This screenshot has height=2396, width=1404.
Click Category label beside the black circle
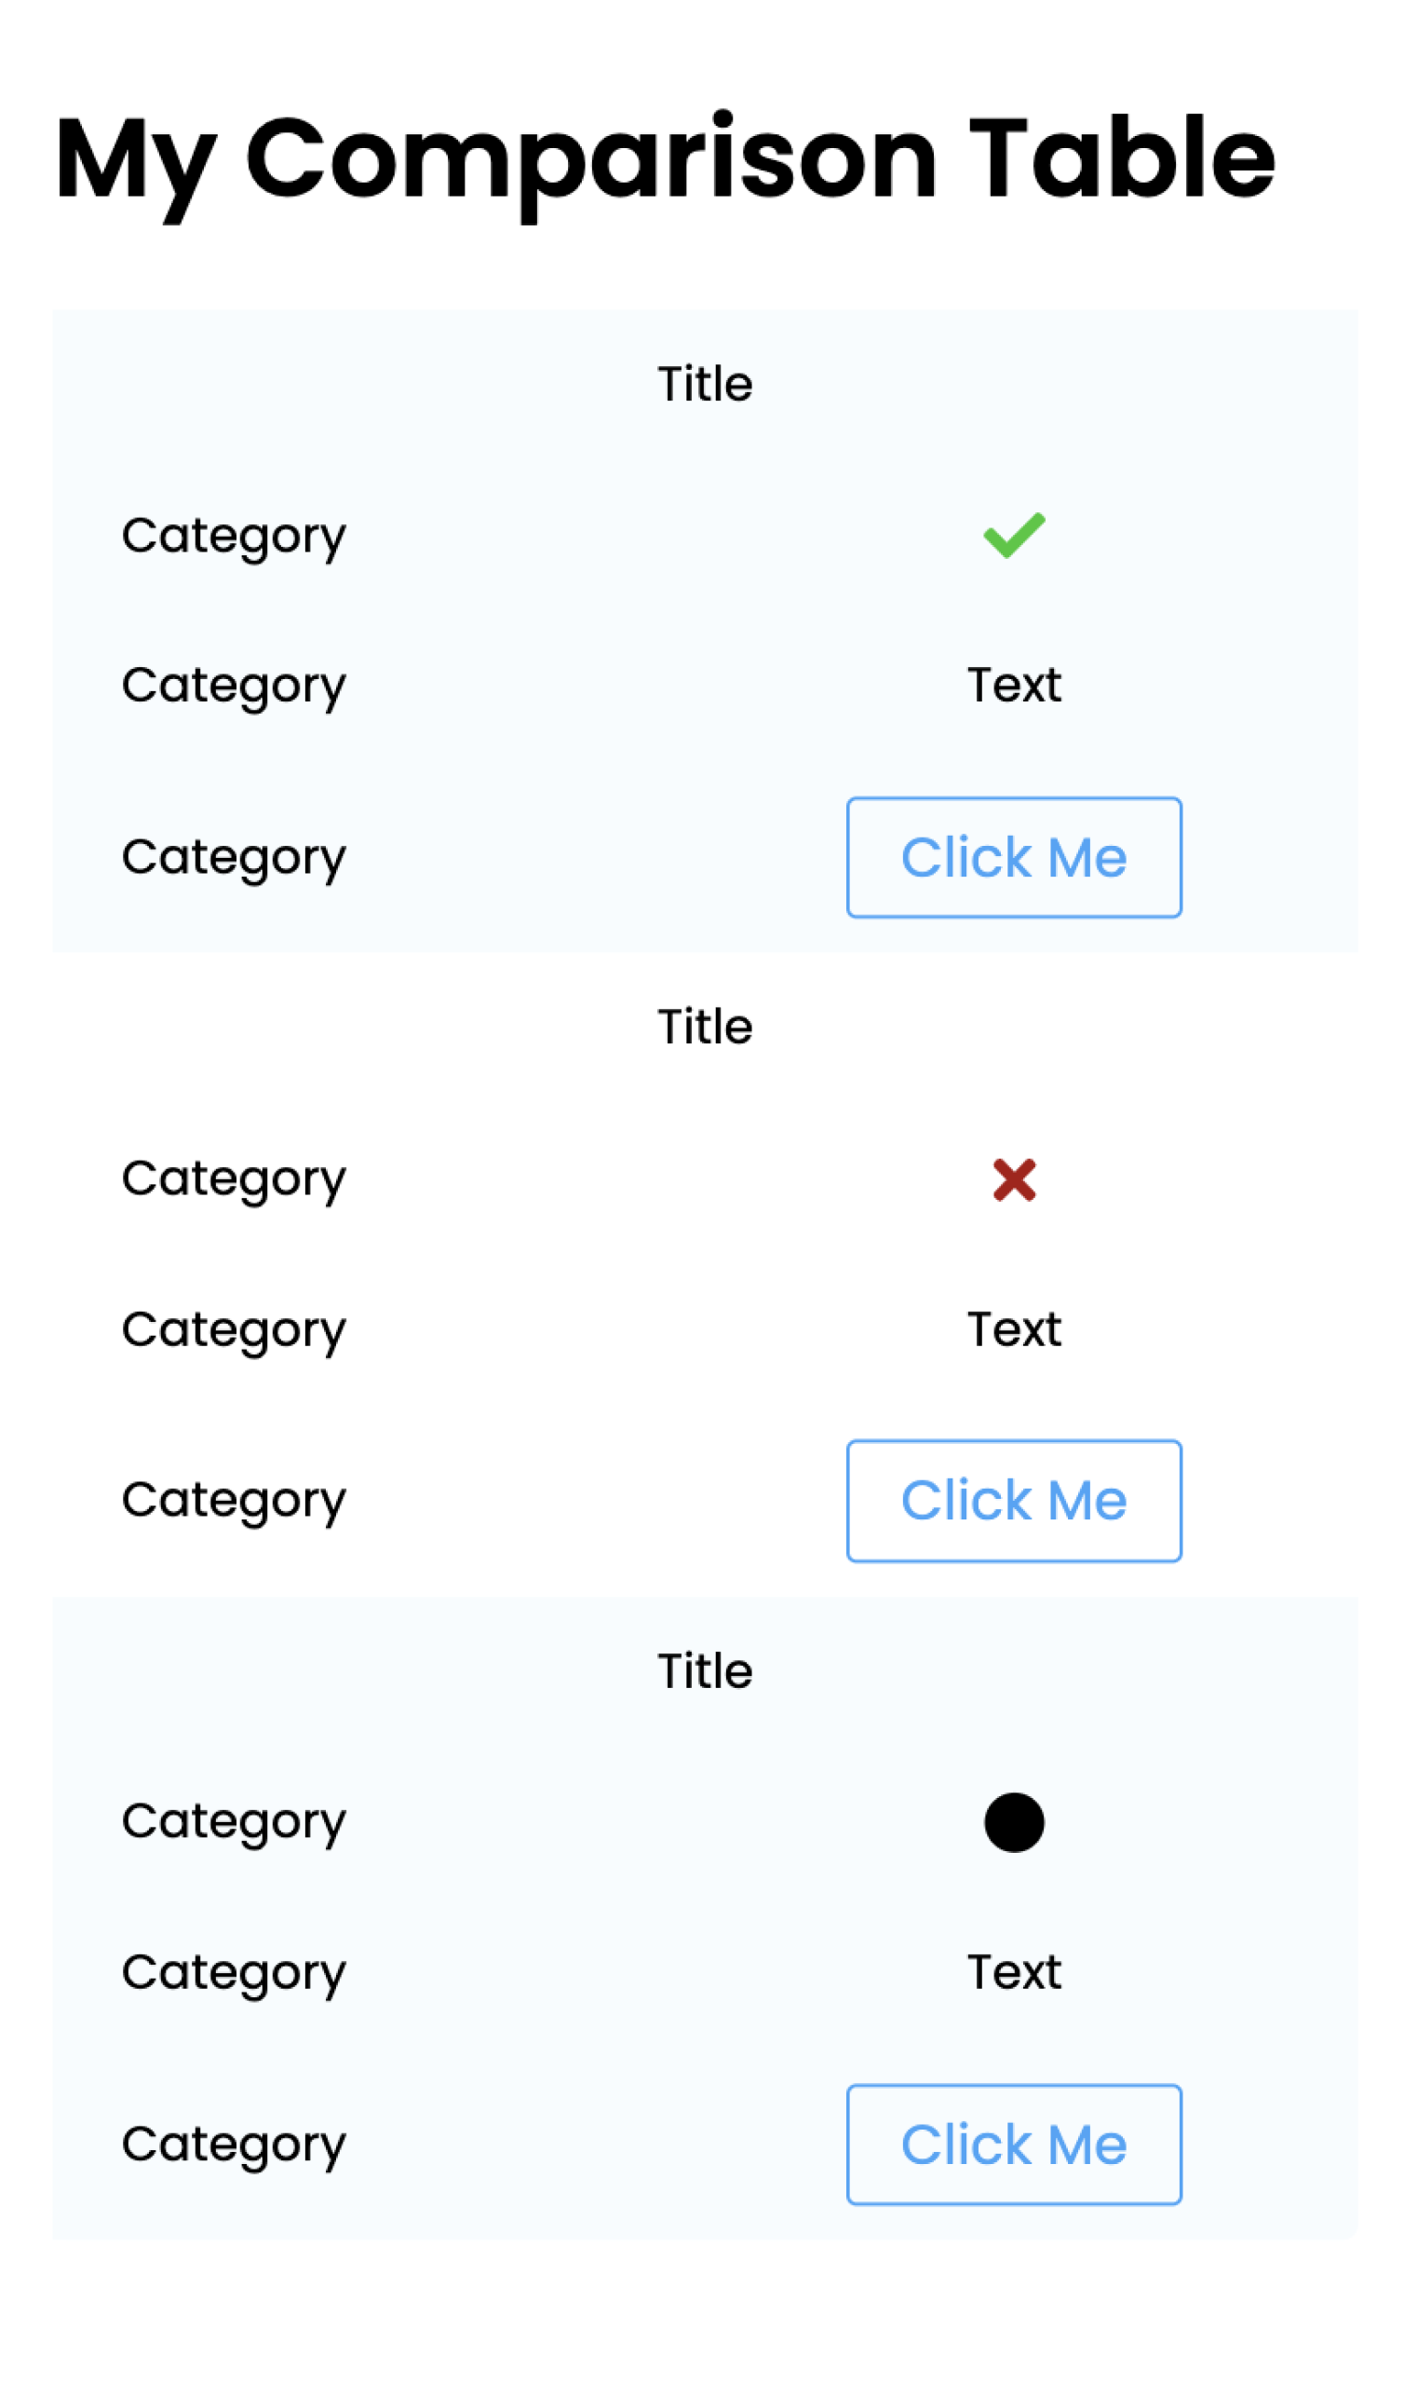point(234,1823)
